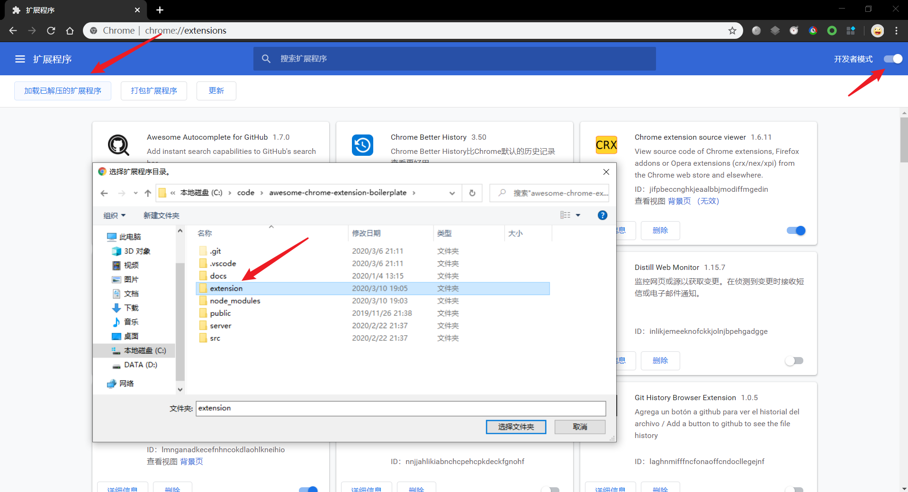Click the 更新 button
This screenshot has width=908, height=492.
216,91
